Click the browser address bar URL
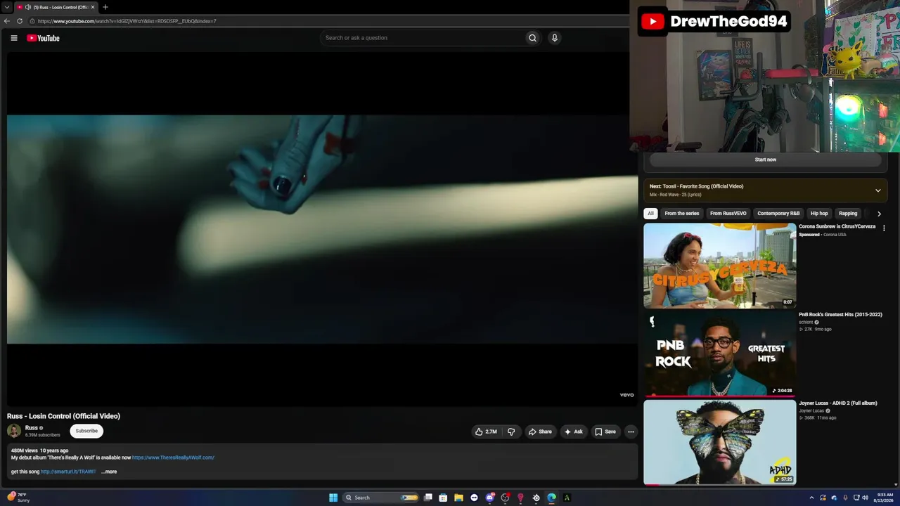900x506 pixels. [x=127, y=21]
